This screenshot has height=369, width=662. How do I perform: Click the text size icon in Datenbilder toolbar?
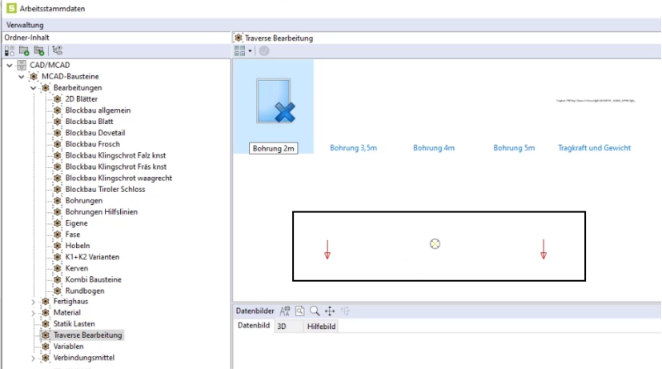tap(285, 311)
